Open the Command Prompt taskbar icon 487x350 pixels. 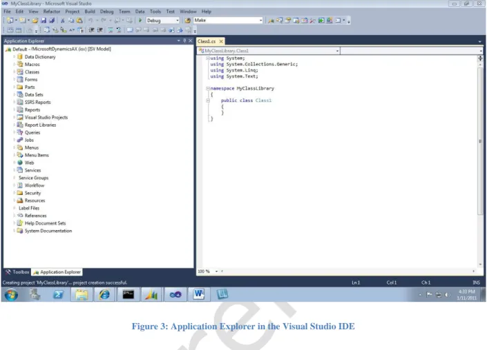128,294
